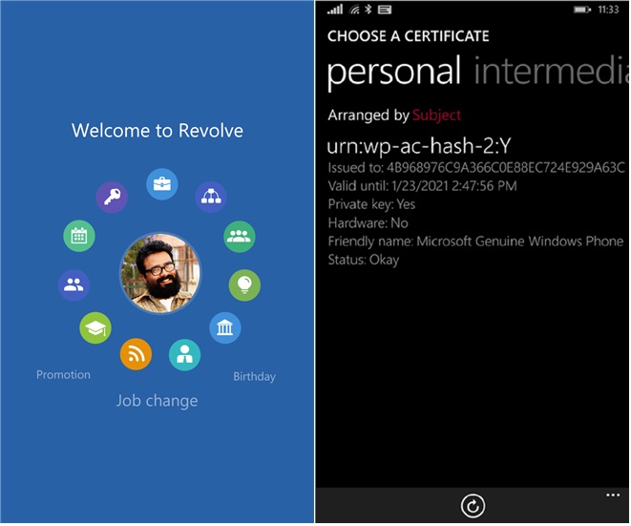
Task: Tap the Status: Okay line
Action: [x=364, y=260]
